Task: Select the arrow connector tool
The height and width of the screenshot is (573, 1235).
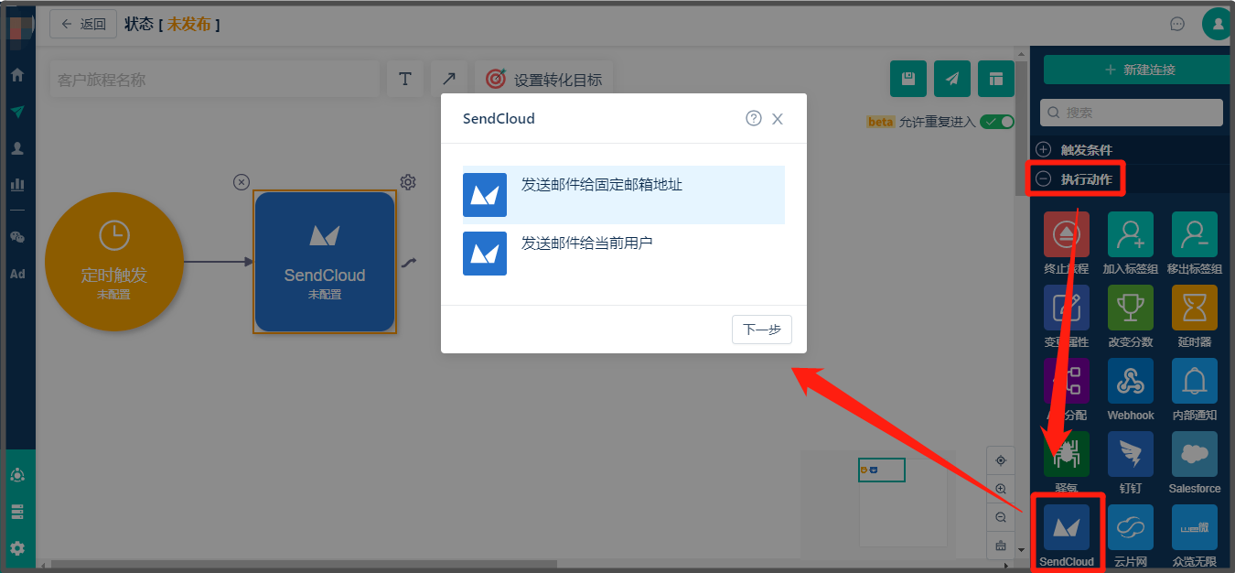Action: click(449, 80)
